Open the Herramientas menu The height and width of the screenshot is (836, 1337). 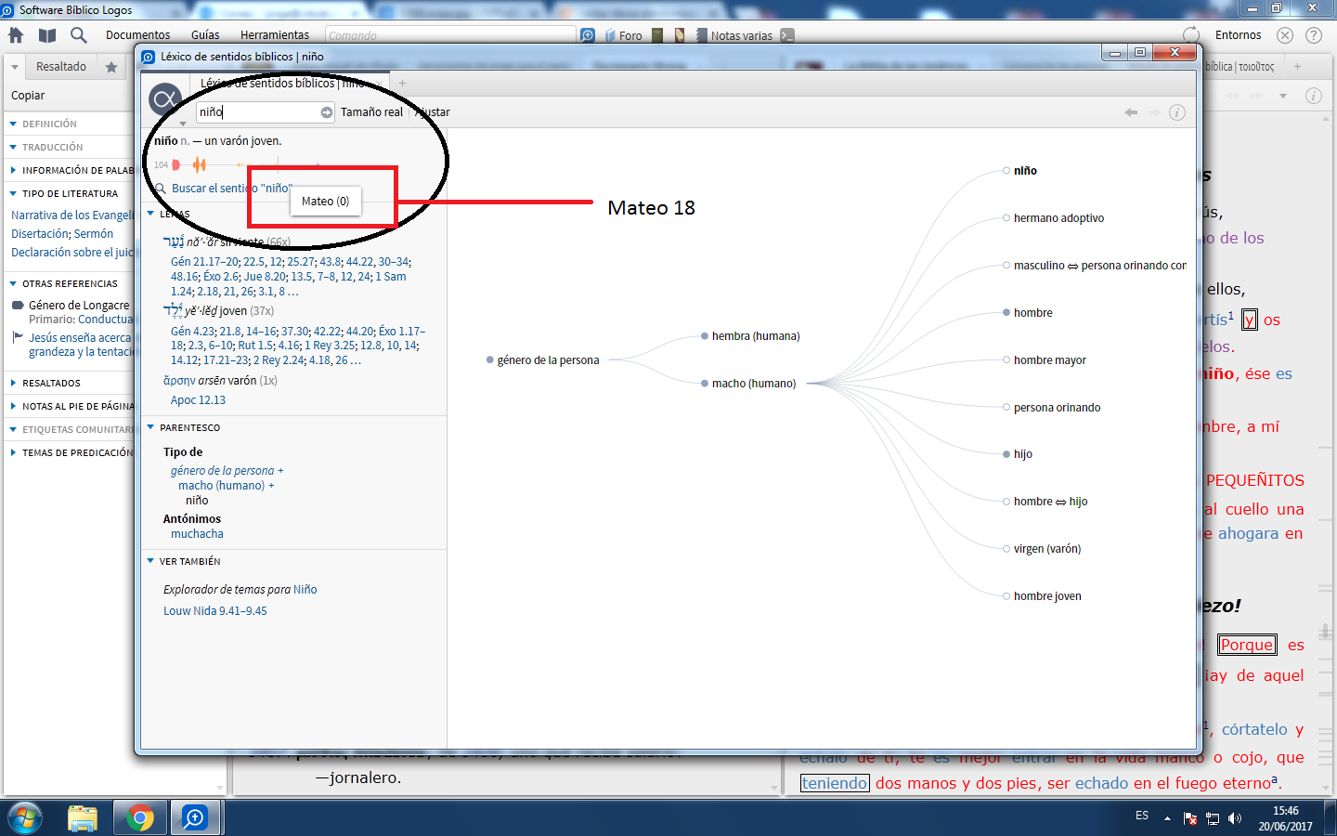tap(275, 35)
